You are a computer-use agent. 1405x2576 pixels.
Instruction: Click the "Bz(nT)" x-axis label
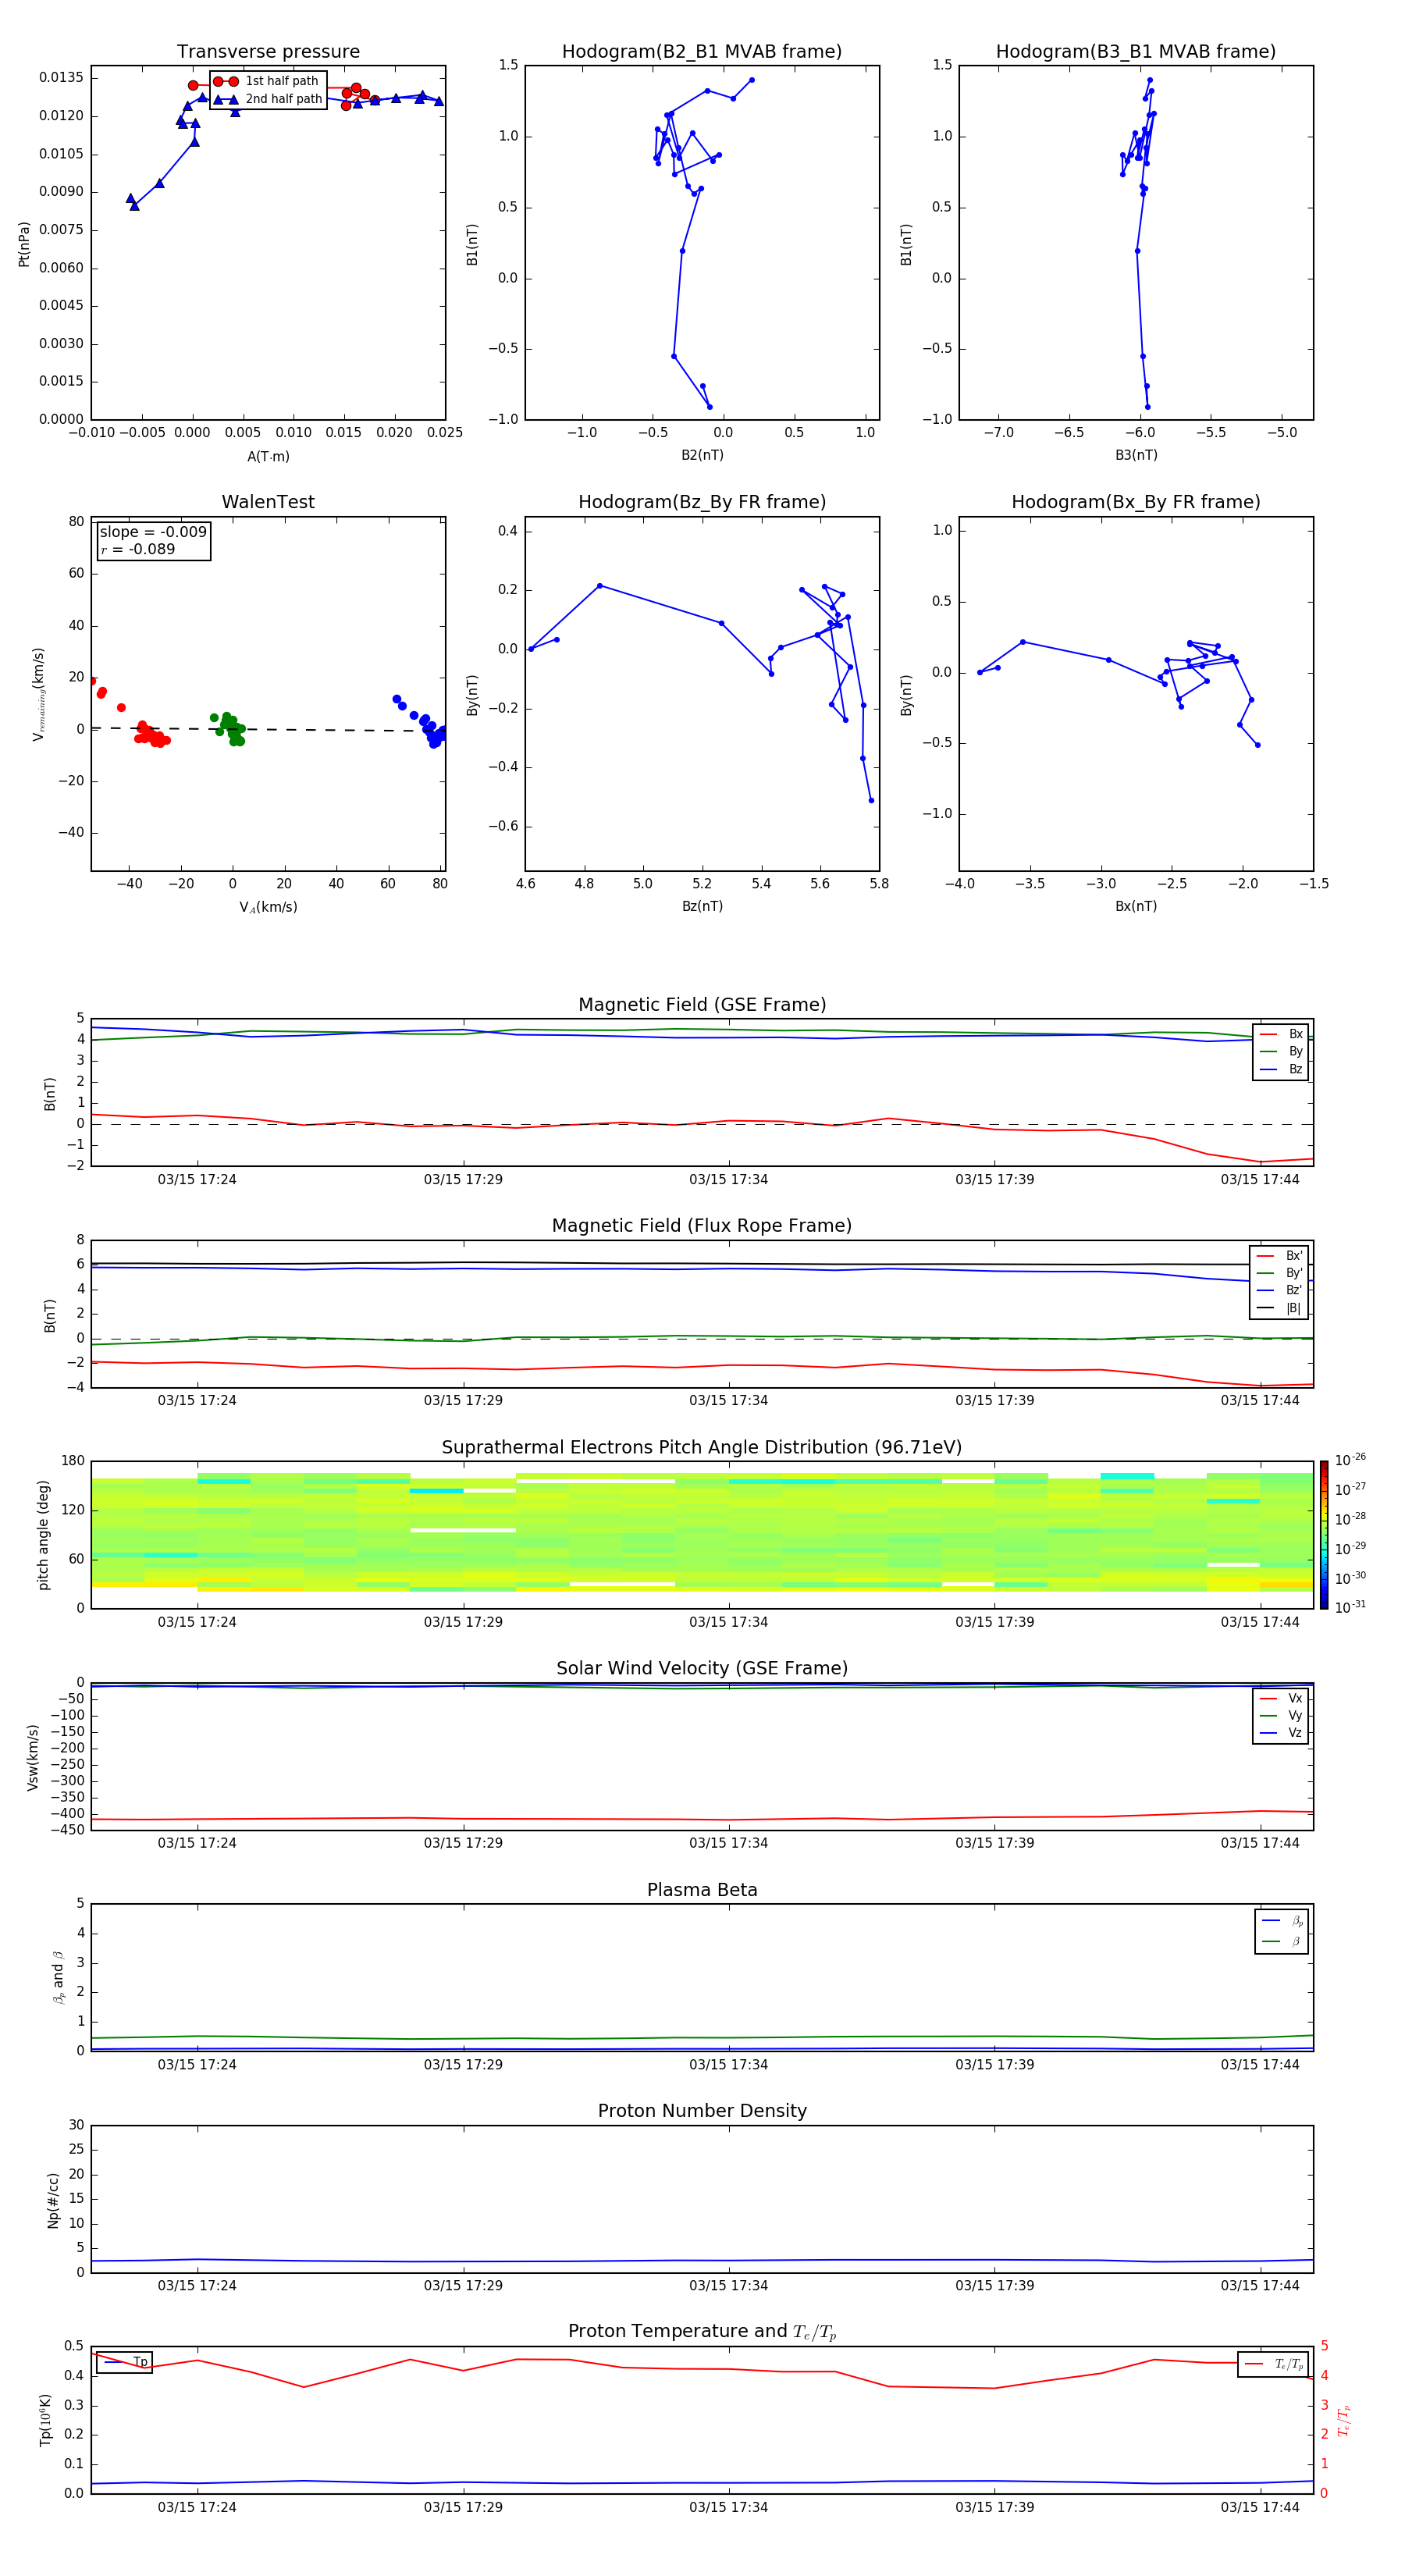pyautogui.click(x=702, y=906)
